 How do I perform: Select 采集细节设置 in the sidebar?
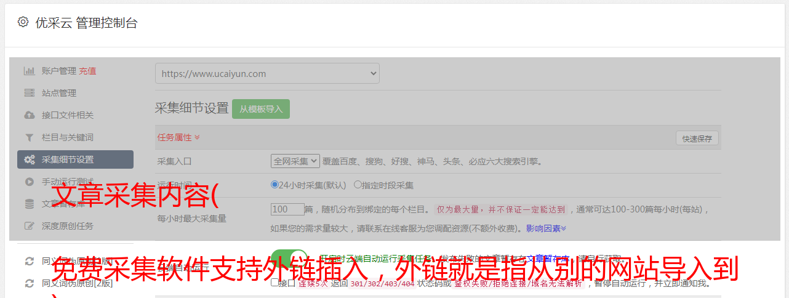pos(75,159)
